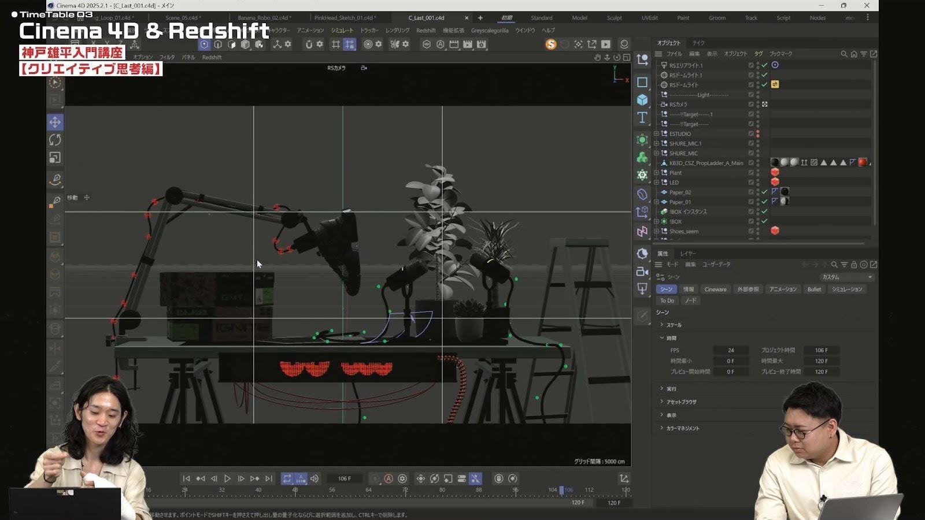Select the Rotate tool in left toolbar
Image resolution: width=925 pixels, height=520 pixels.
point(55,140)
